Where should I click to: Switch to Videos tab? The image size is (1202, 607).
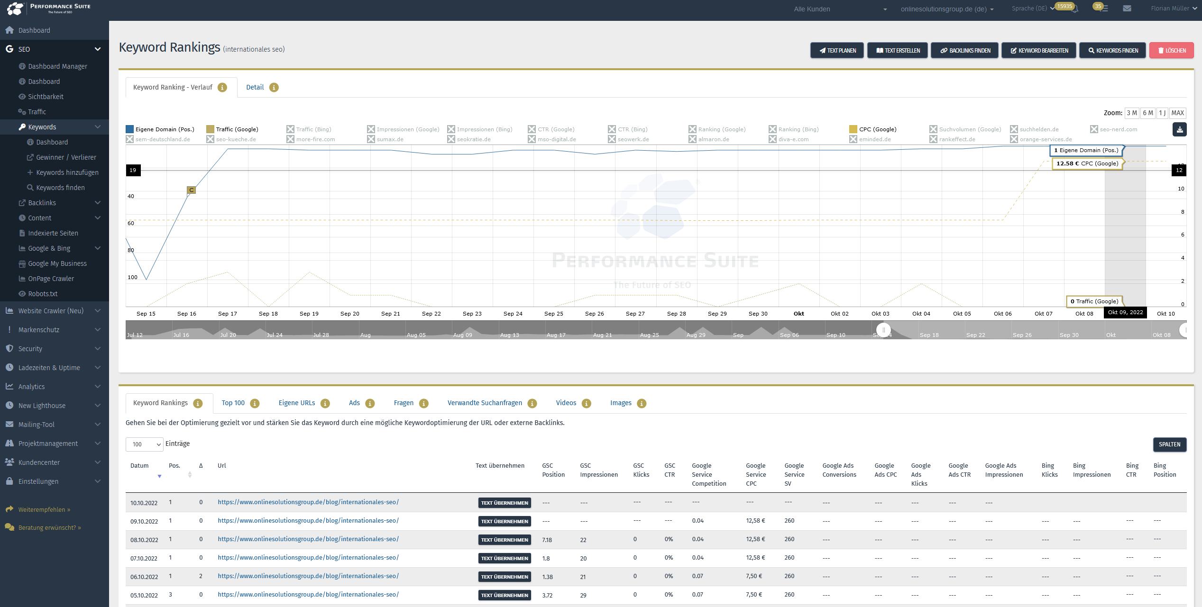click(566, 403)
